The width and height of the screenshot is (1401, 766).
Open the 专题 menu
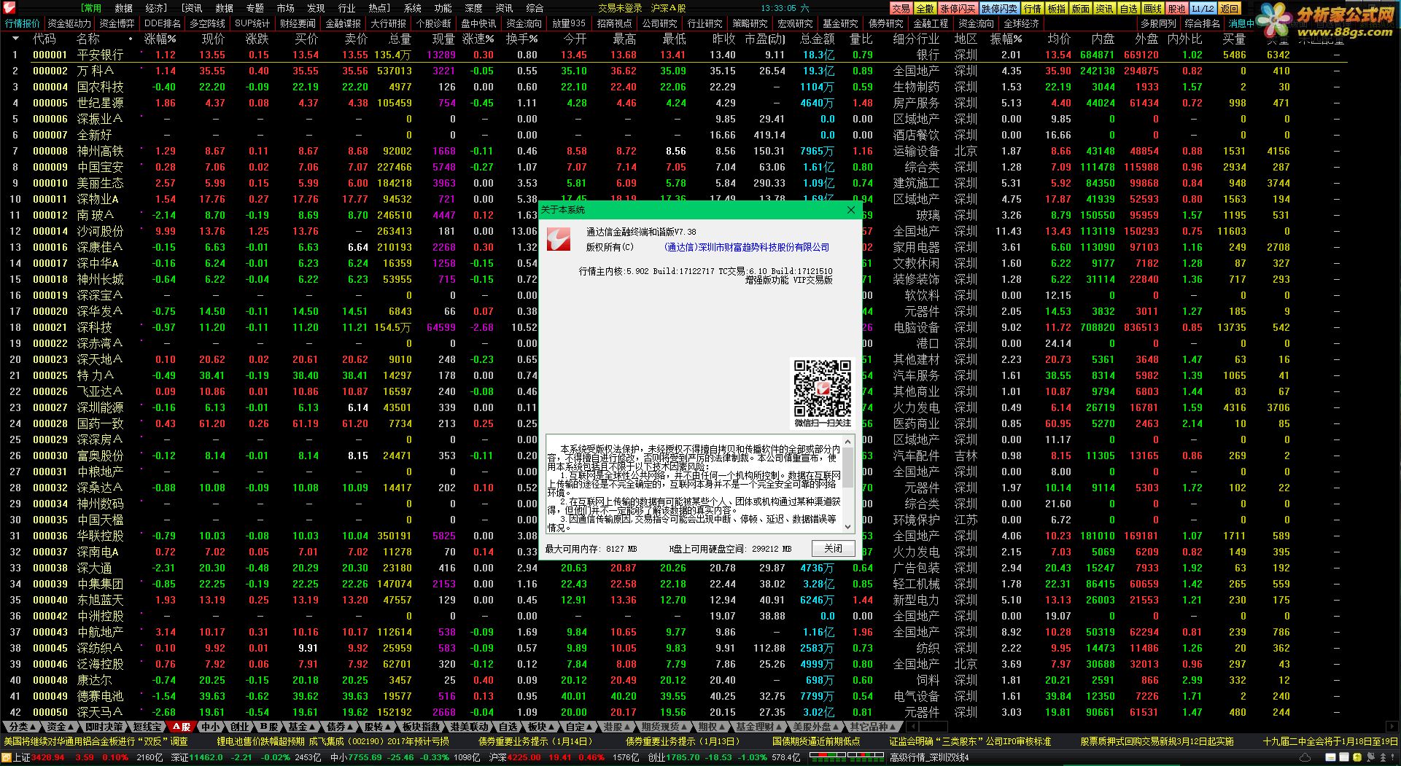[255, 8]
